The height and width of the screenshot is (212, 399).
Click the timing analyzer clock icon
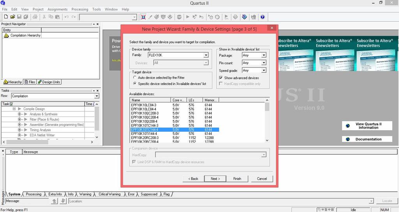pos(217,17)
